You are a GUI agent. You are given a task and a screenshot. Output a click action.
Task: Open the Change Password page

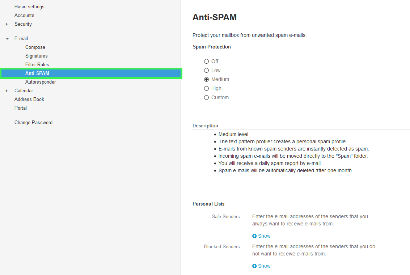[x=33, y=123]
